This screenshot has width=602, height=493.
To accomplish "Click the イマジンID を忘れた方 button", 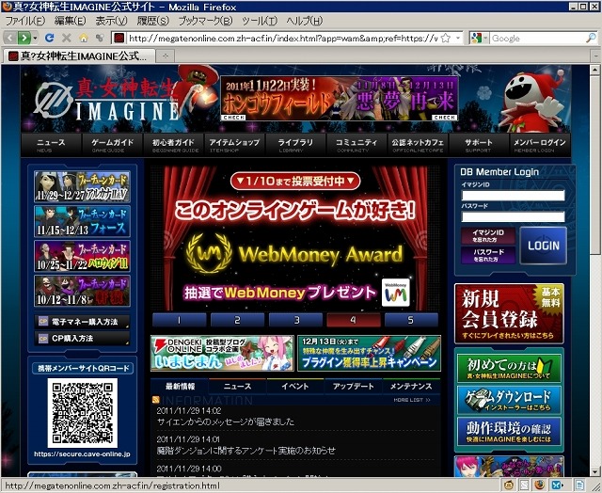I will 488,236.
